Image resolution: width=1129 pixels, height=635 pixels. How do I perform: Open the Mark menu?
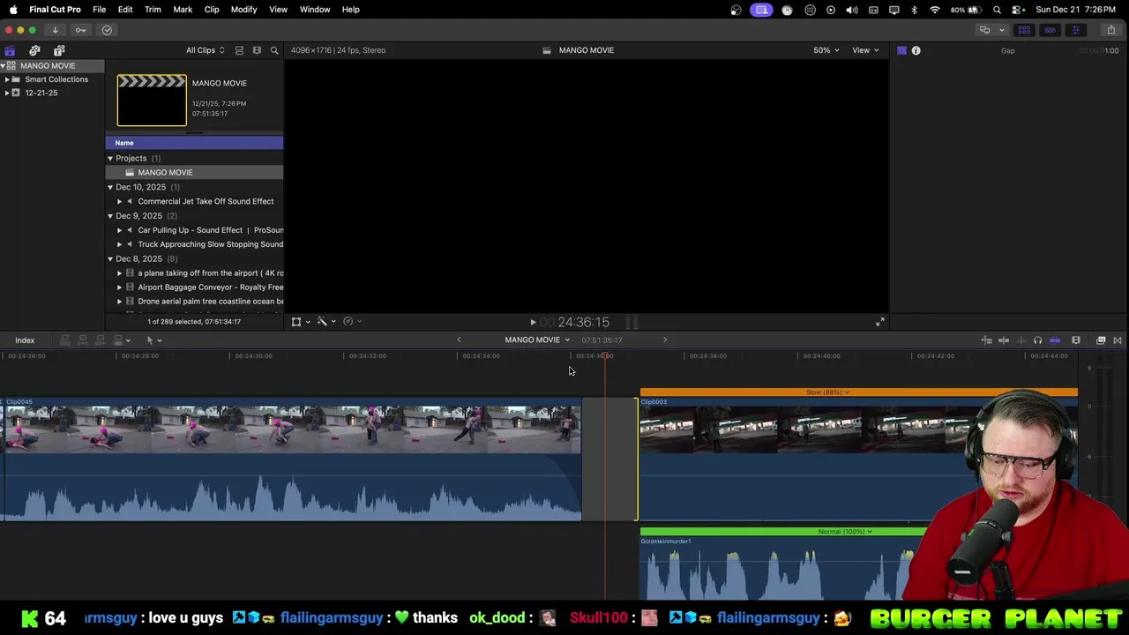click(183, 10)
